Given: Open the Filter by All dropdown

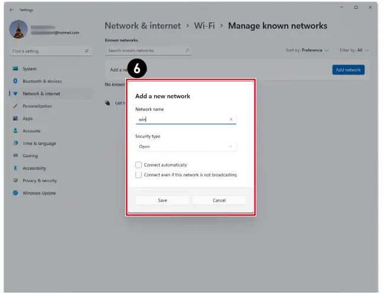Looking at the screenshot, I should pos(354,50).
